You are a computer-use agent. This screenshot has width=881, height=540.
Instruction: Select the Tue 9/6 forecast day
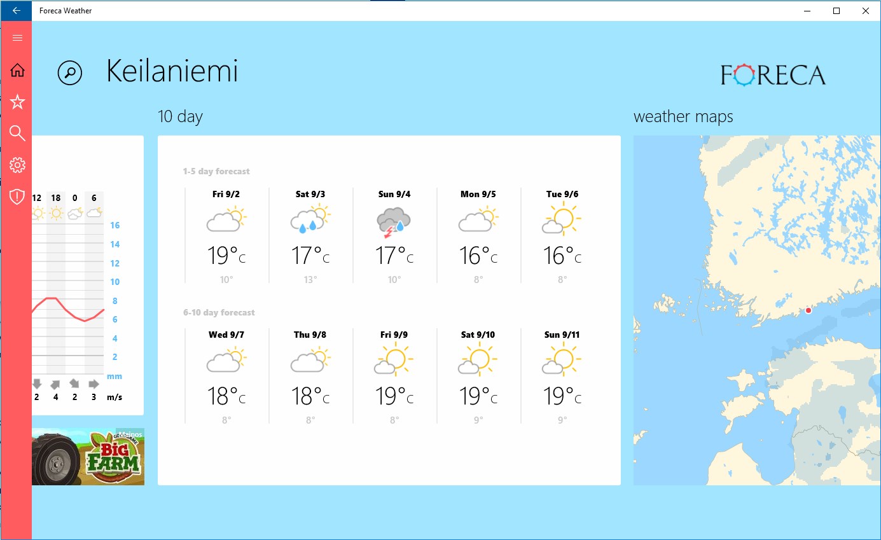pyautogui.click(x=562, y=235)
